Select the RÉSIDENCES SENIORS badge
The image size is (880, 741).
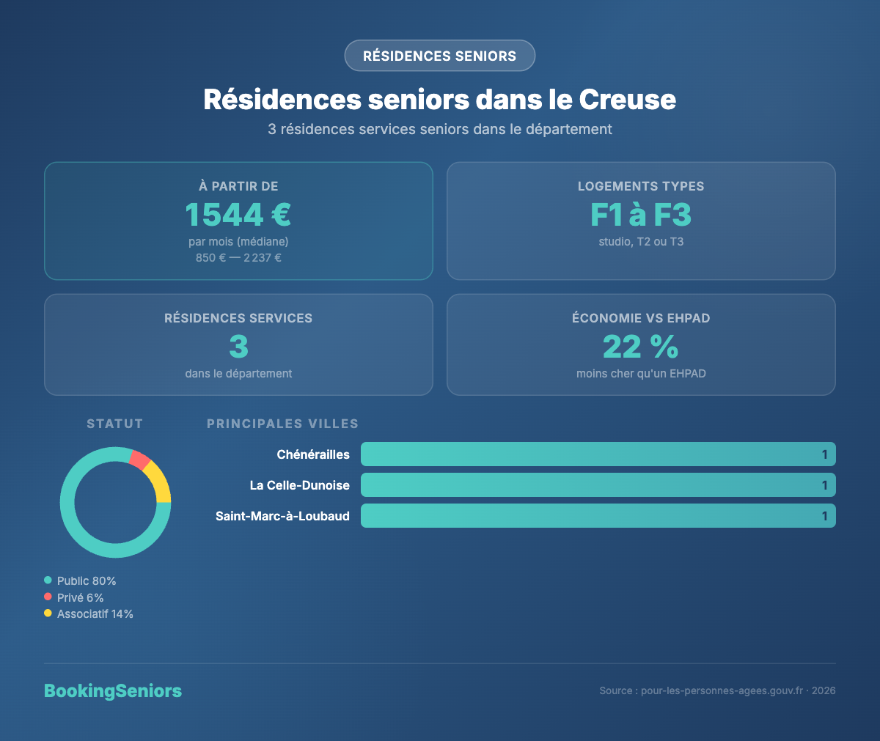pos(439,56)
